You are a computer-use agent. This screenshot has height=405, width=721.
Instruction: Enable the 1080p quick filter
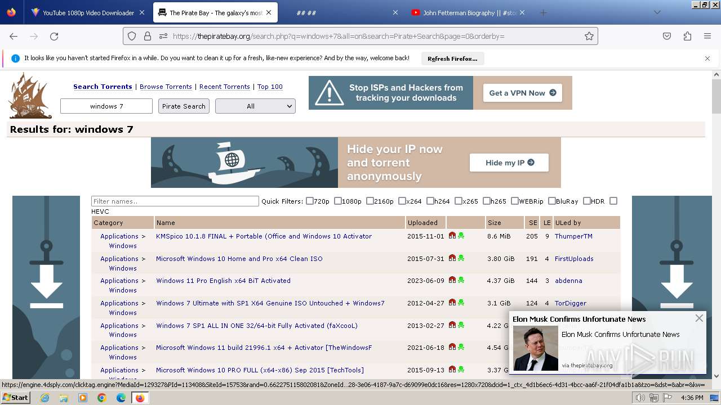click(x=338, y=201)
